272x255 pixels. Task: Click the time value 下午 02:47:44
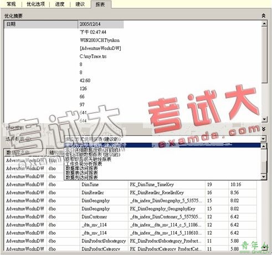click(x=93, y=32)
